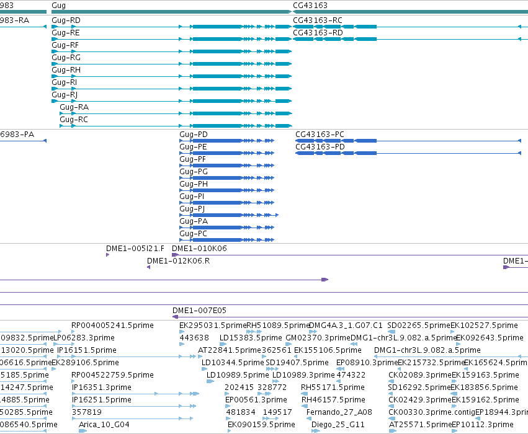Select the Gug-PI protein label
This screenshot has width=528, height=434.
pyautogui.click(x=192, y=197)
